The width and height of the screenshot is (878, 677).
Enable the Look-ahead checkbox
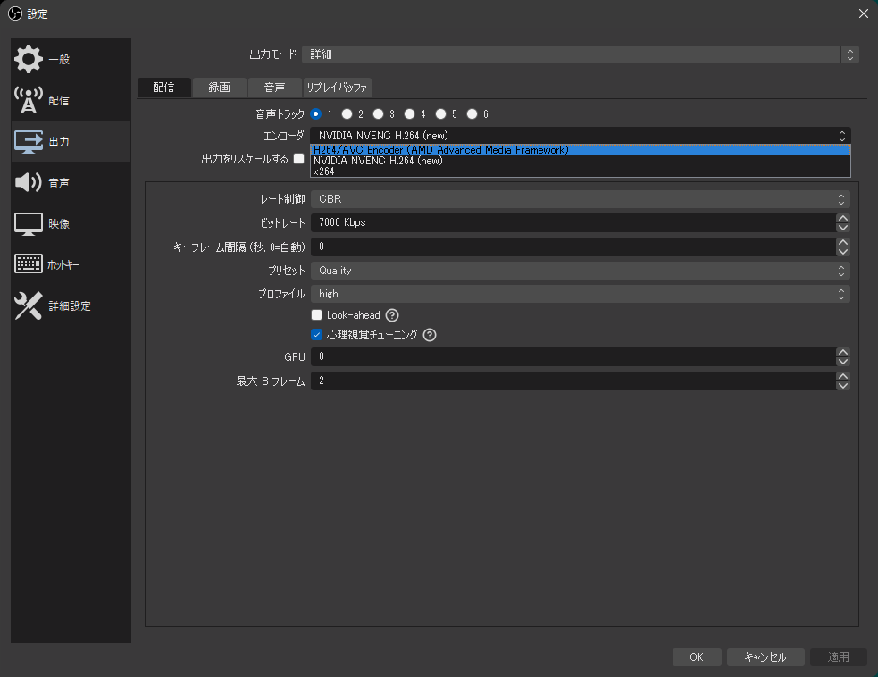coord(316,315)
